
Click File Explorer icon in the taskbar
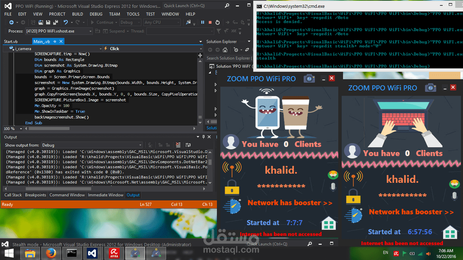coord(30,253)
